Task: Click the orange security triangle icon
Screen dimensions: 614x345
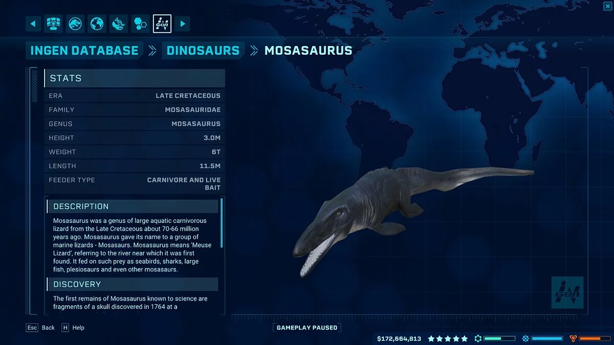Action: coord(574,338)
